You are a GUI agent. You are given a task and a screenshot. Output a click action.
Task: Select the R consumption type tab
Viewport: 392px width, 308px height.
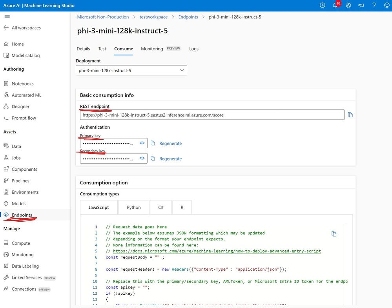coord(182,207)
